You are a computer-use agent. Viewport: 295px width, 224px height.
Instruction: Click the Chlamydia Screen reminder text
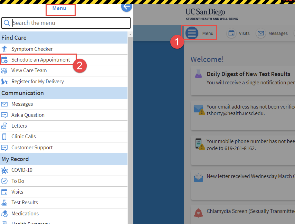click(x=250, y=211)
